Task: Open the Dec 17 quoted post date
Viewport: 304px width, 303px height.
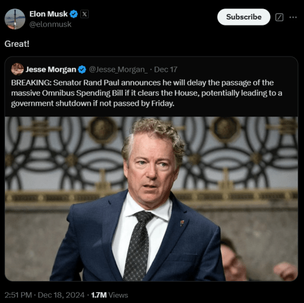Action: [165, 70]
